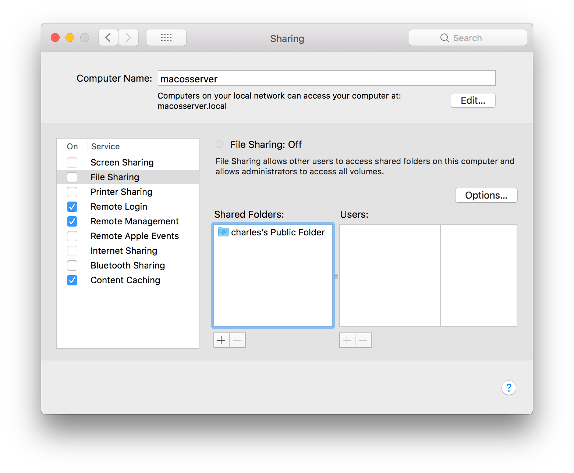
Task: Turn on the File Sharing checkbox
Action: click(x=72, y=177)
